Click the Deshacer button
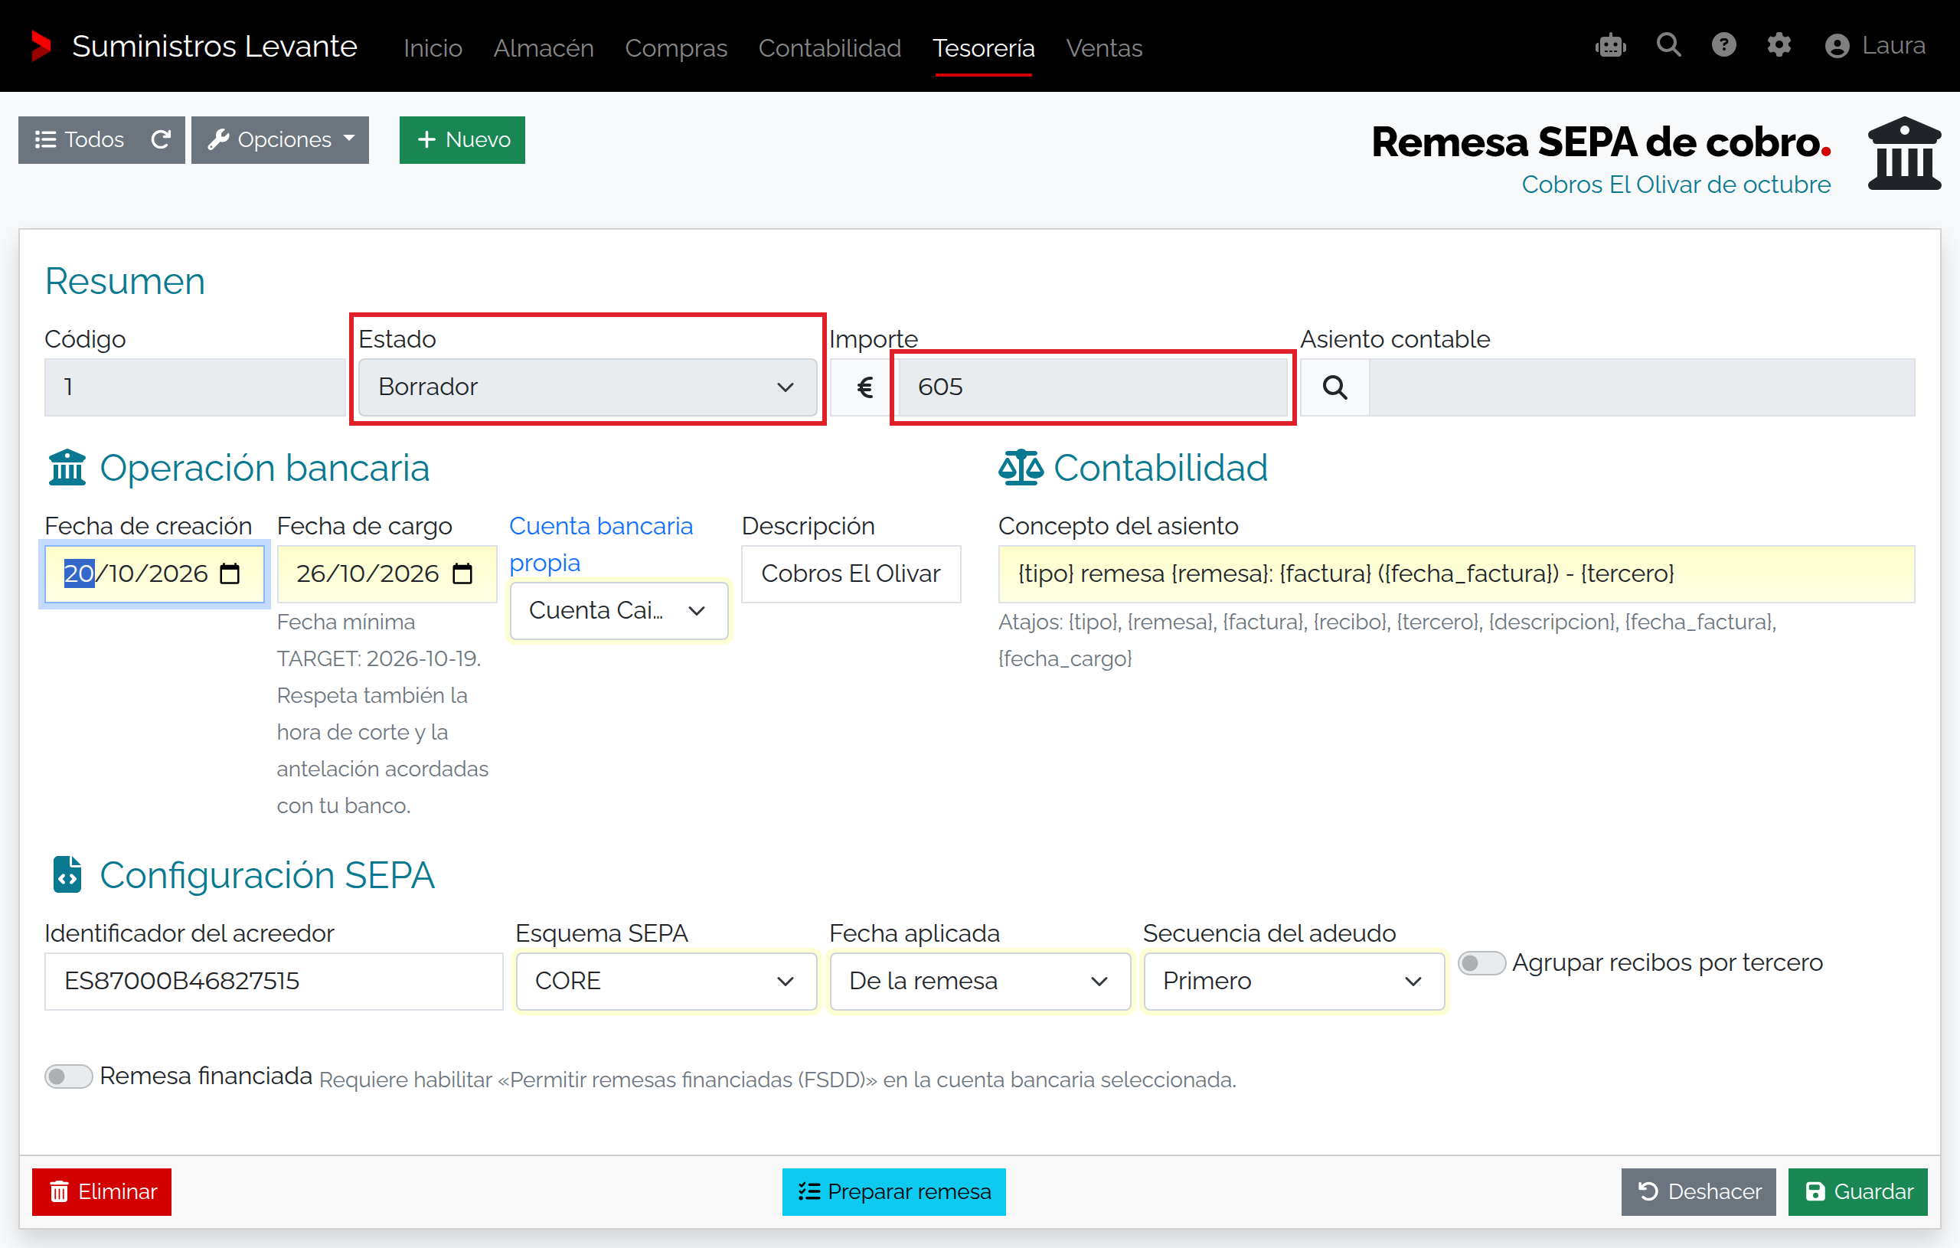 (x=1698, y=1192)
